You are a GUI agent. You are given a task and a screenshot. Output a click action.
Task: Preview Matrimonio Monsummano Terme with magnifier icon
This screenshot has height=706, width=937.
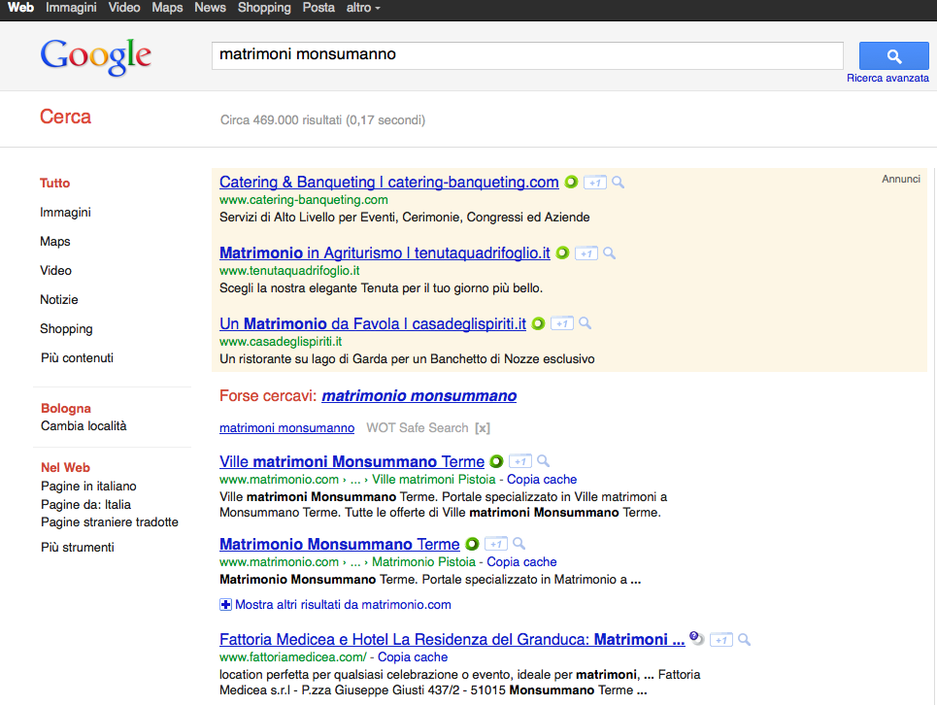pos(519,544)
